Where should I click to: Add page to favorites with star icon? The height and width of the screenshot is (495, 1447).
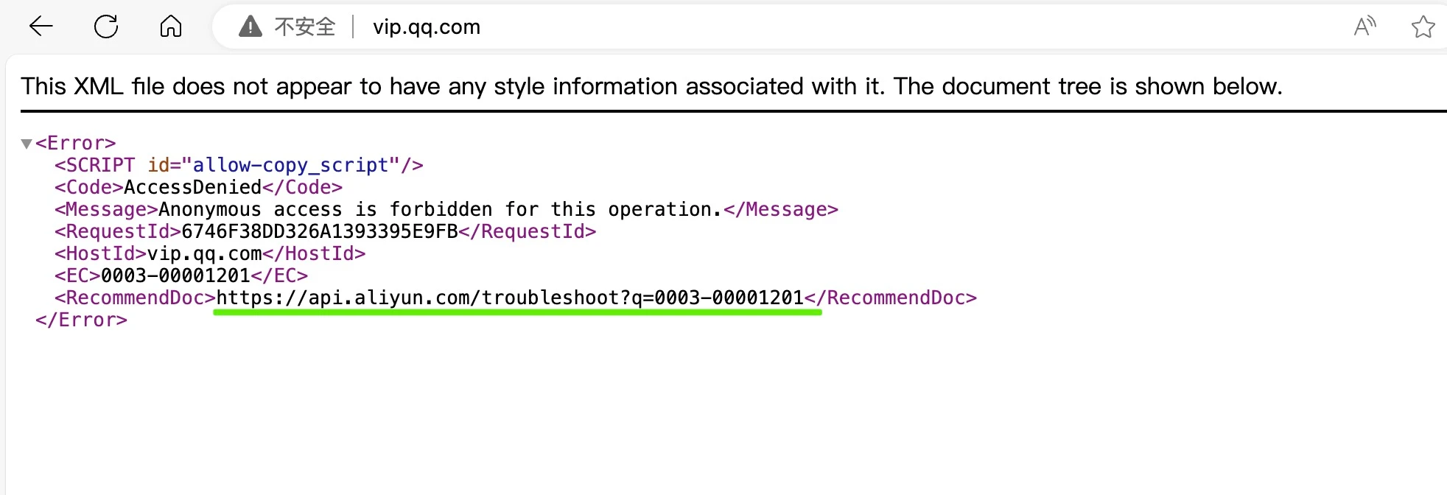[x=1423, y=27]
